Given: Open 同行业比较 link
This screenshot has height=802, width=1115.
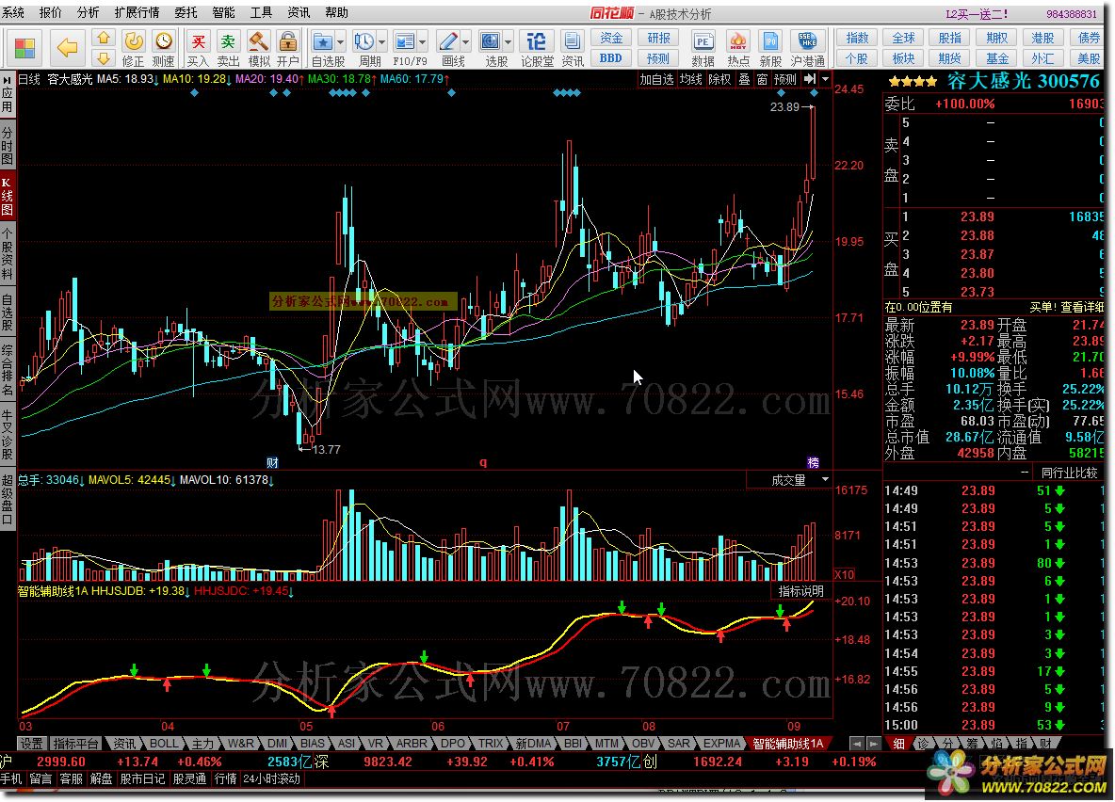Looking at the screenshot, I should 1069,473.
